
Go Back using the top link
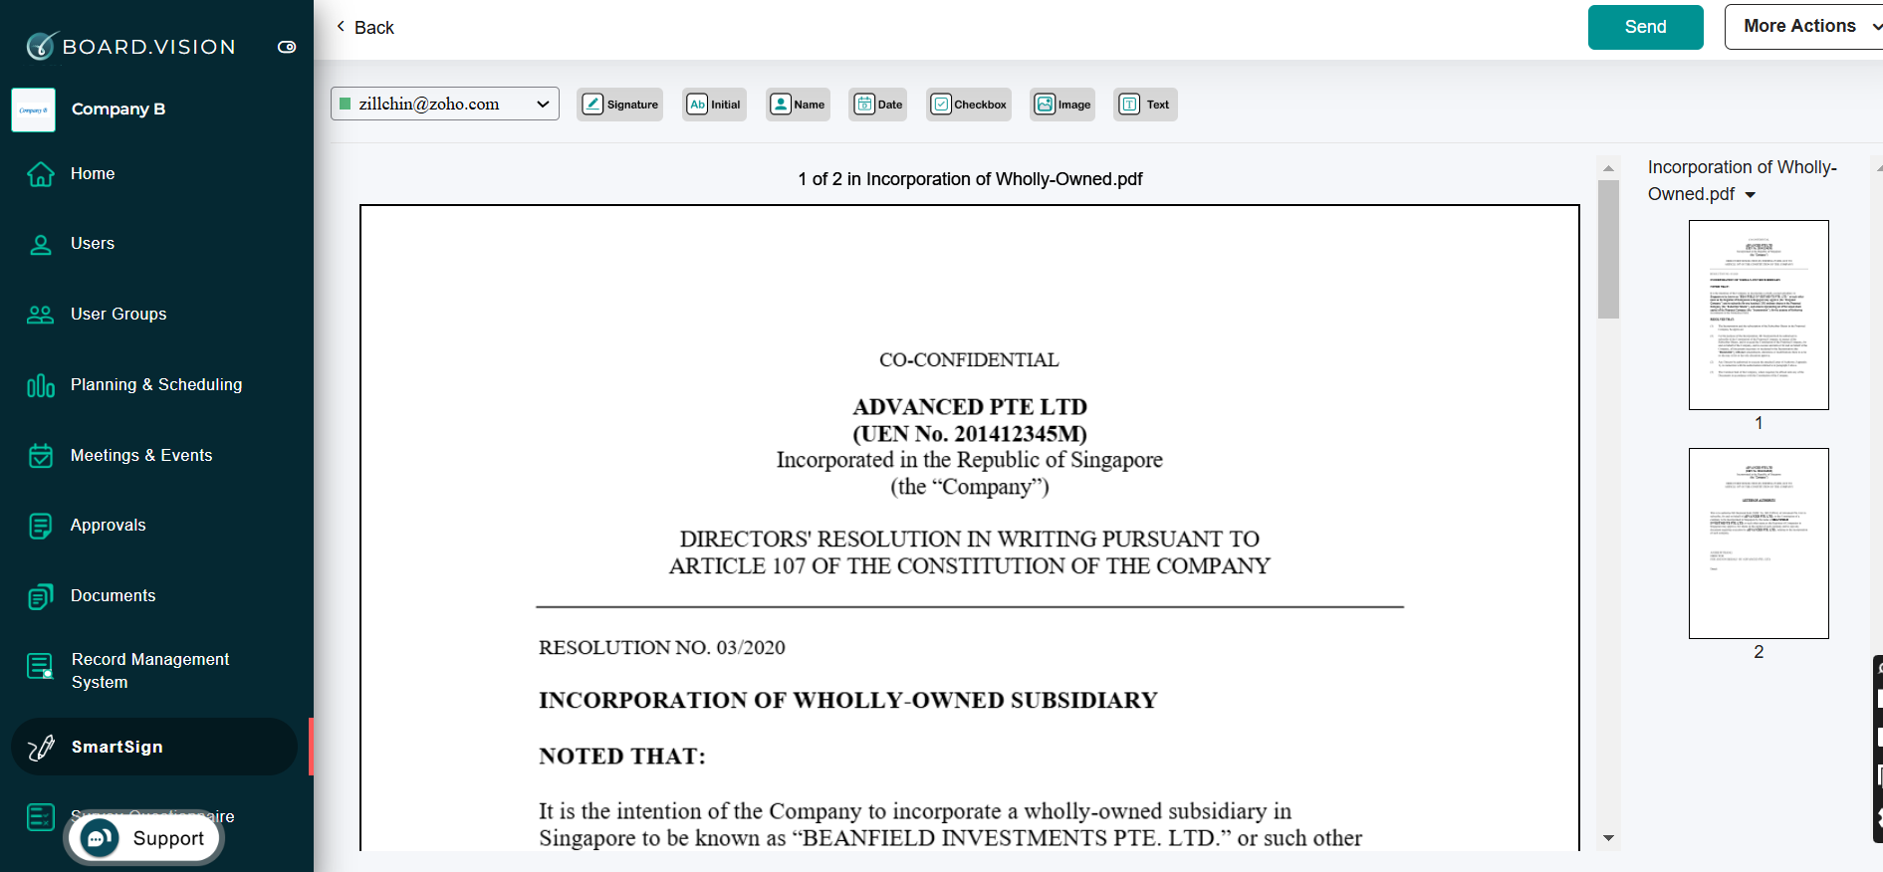365,27
